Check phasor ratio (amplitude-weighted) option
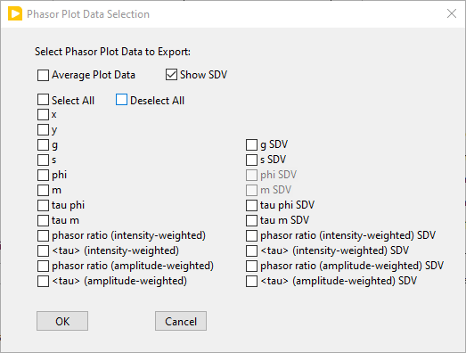 [x=43, y=267]
